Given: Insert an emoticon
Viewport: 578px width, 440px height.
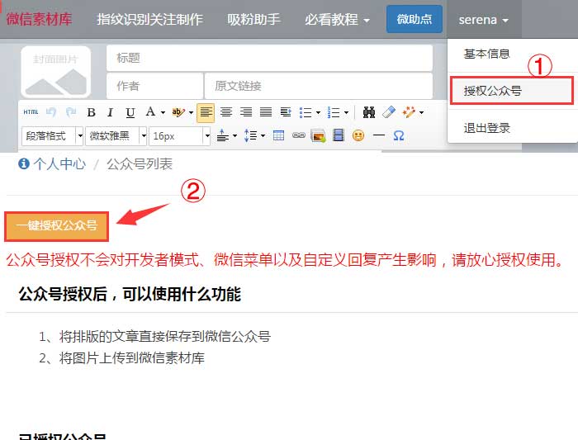Looking at the screenshot, I should (x=358, y=135).
